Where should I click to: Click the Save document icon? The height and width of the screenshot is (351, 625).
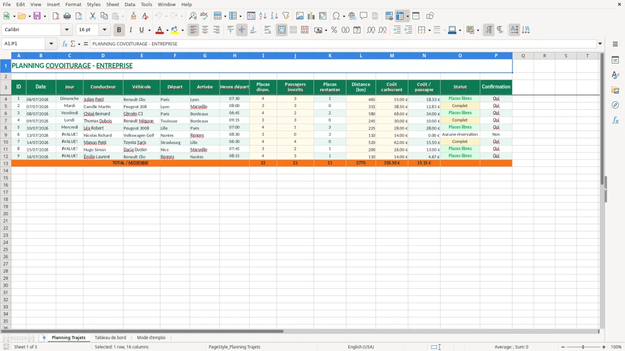[x=37, y=16]
